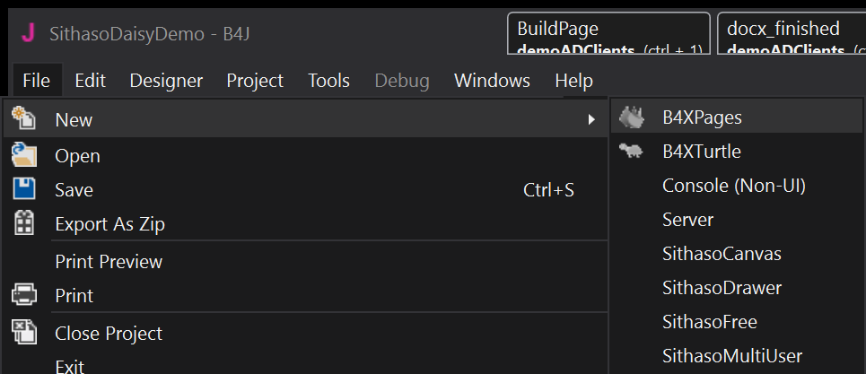Screen dimensions: 866x374
Task: Click the B4J app logo icon
Action: [28, 33]
